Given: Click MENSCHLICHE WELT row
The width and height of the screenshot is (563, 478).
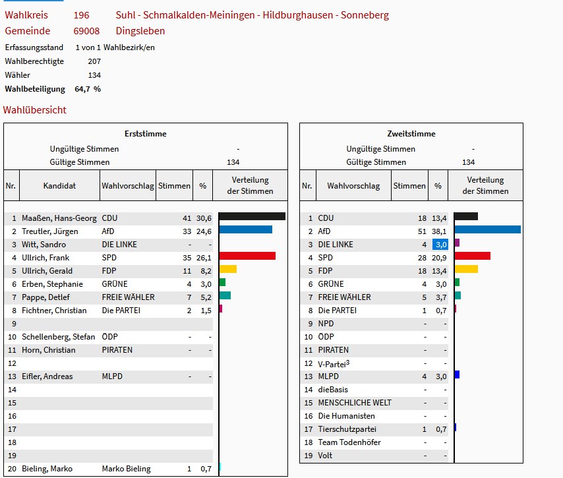Looking at the screenshot, I should [x=374, y=403].
